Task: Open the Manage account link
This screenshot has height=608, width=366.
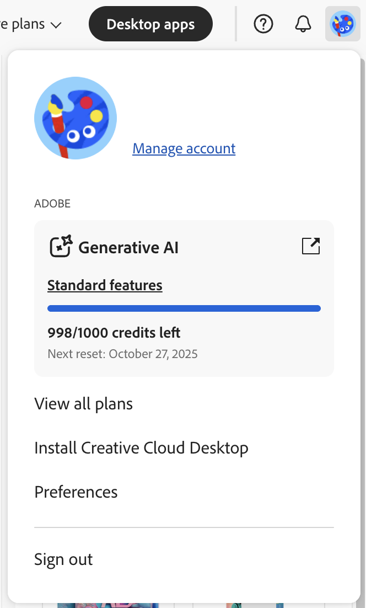Action: 184,148
